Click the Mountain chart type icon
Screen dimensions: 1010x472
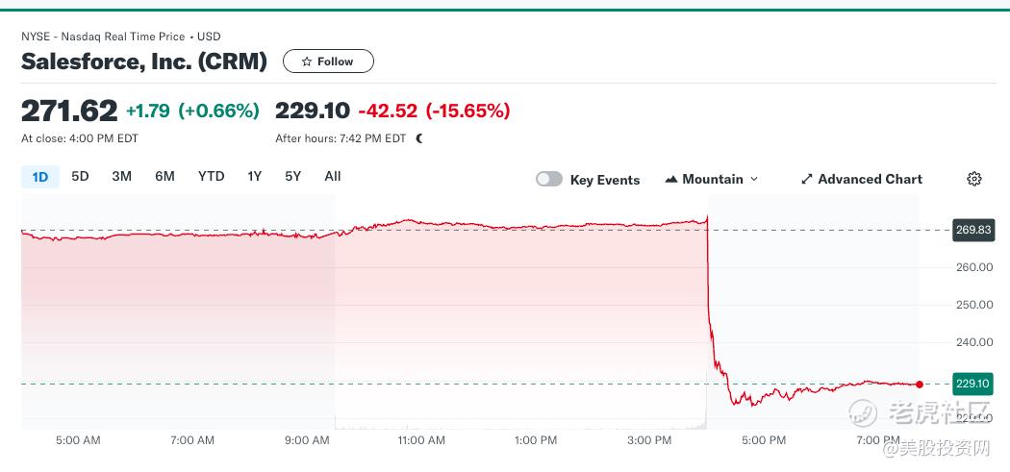click(671, 180)
